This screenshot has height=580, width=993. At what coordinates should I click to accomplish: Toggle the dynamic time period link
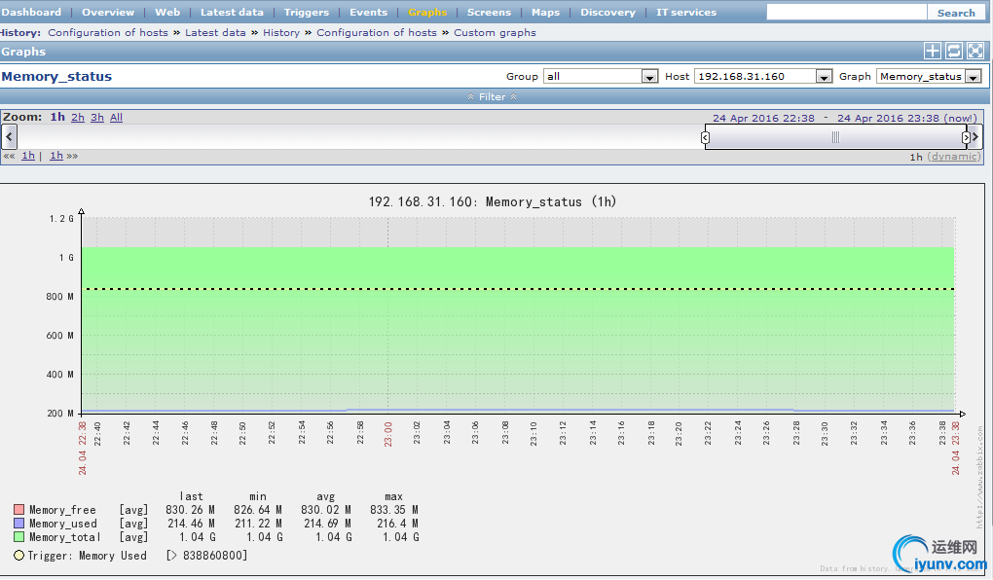(x=953, y=157)
